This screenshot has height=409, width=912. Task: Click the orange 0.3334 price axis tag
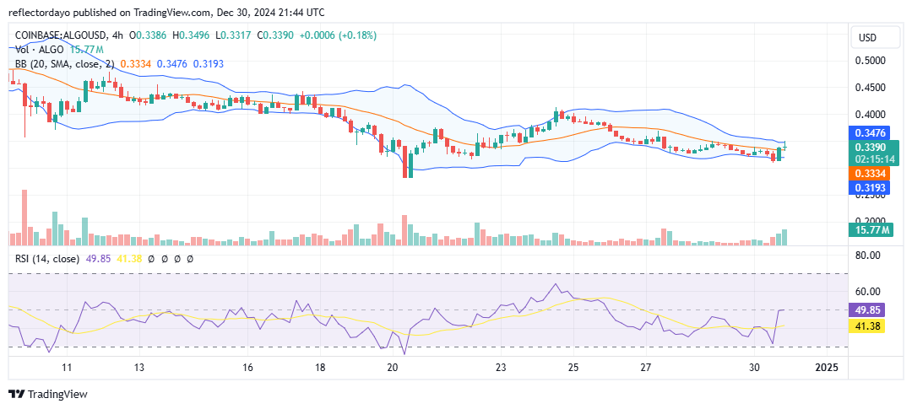pyautogui.click(x=868, y=174)
